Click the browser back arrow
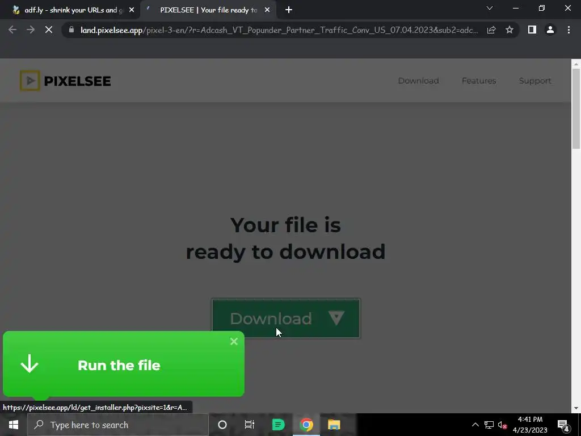Image resolution: width=581 pixels, height=436 pixels. pyautogui.click(x=12, y=30)
